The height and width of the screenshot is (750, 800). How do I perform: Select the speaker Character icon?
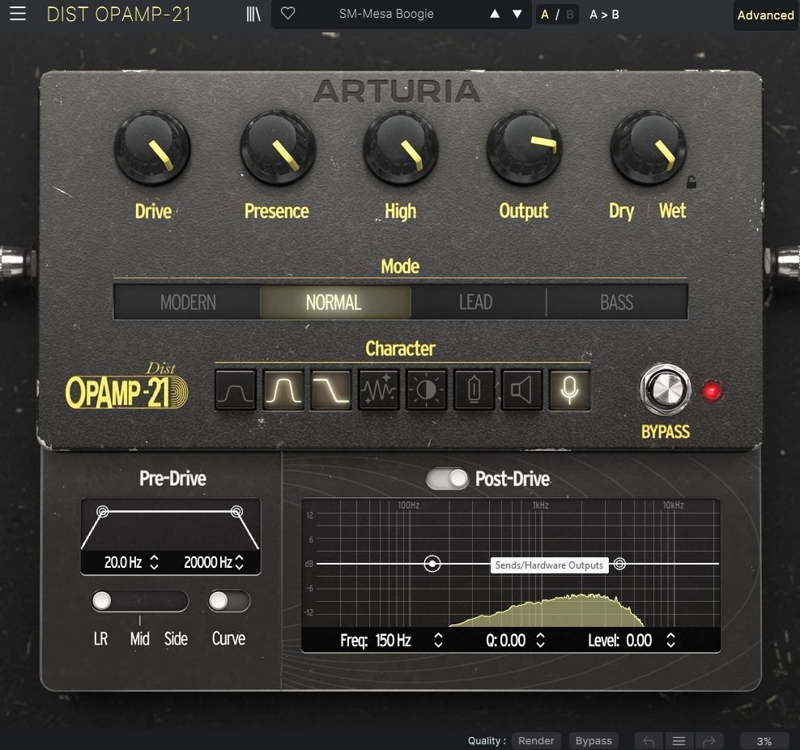[x=521, y=390]
